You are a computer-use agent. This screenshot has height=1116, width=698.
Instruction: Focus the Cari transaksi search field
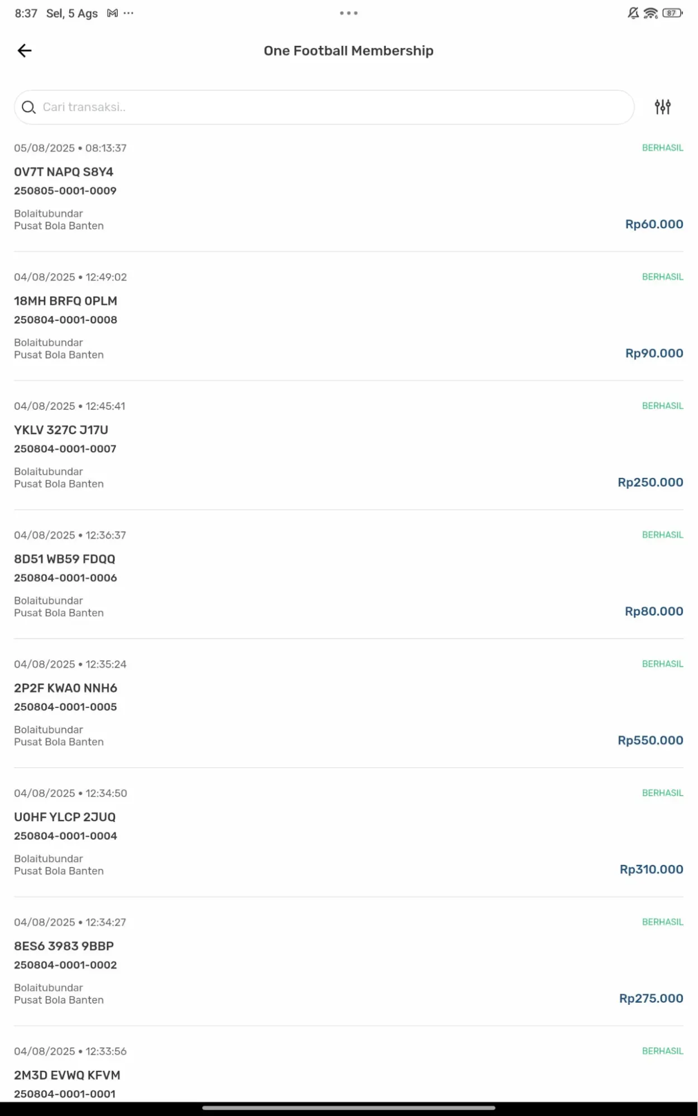[x=324, y=107]
